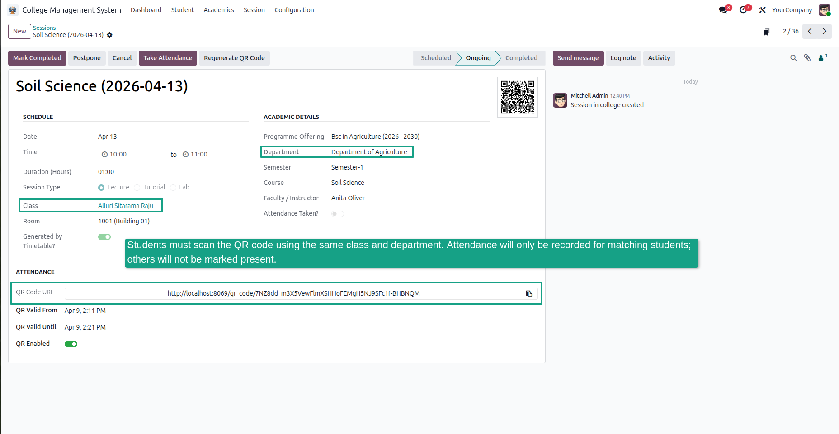This screenshot has width=839, height=434.
Task: Click Mark Completed button
Action: tap(37, 58)
